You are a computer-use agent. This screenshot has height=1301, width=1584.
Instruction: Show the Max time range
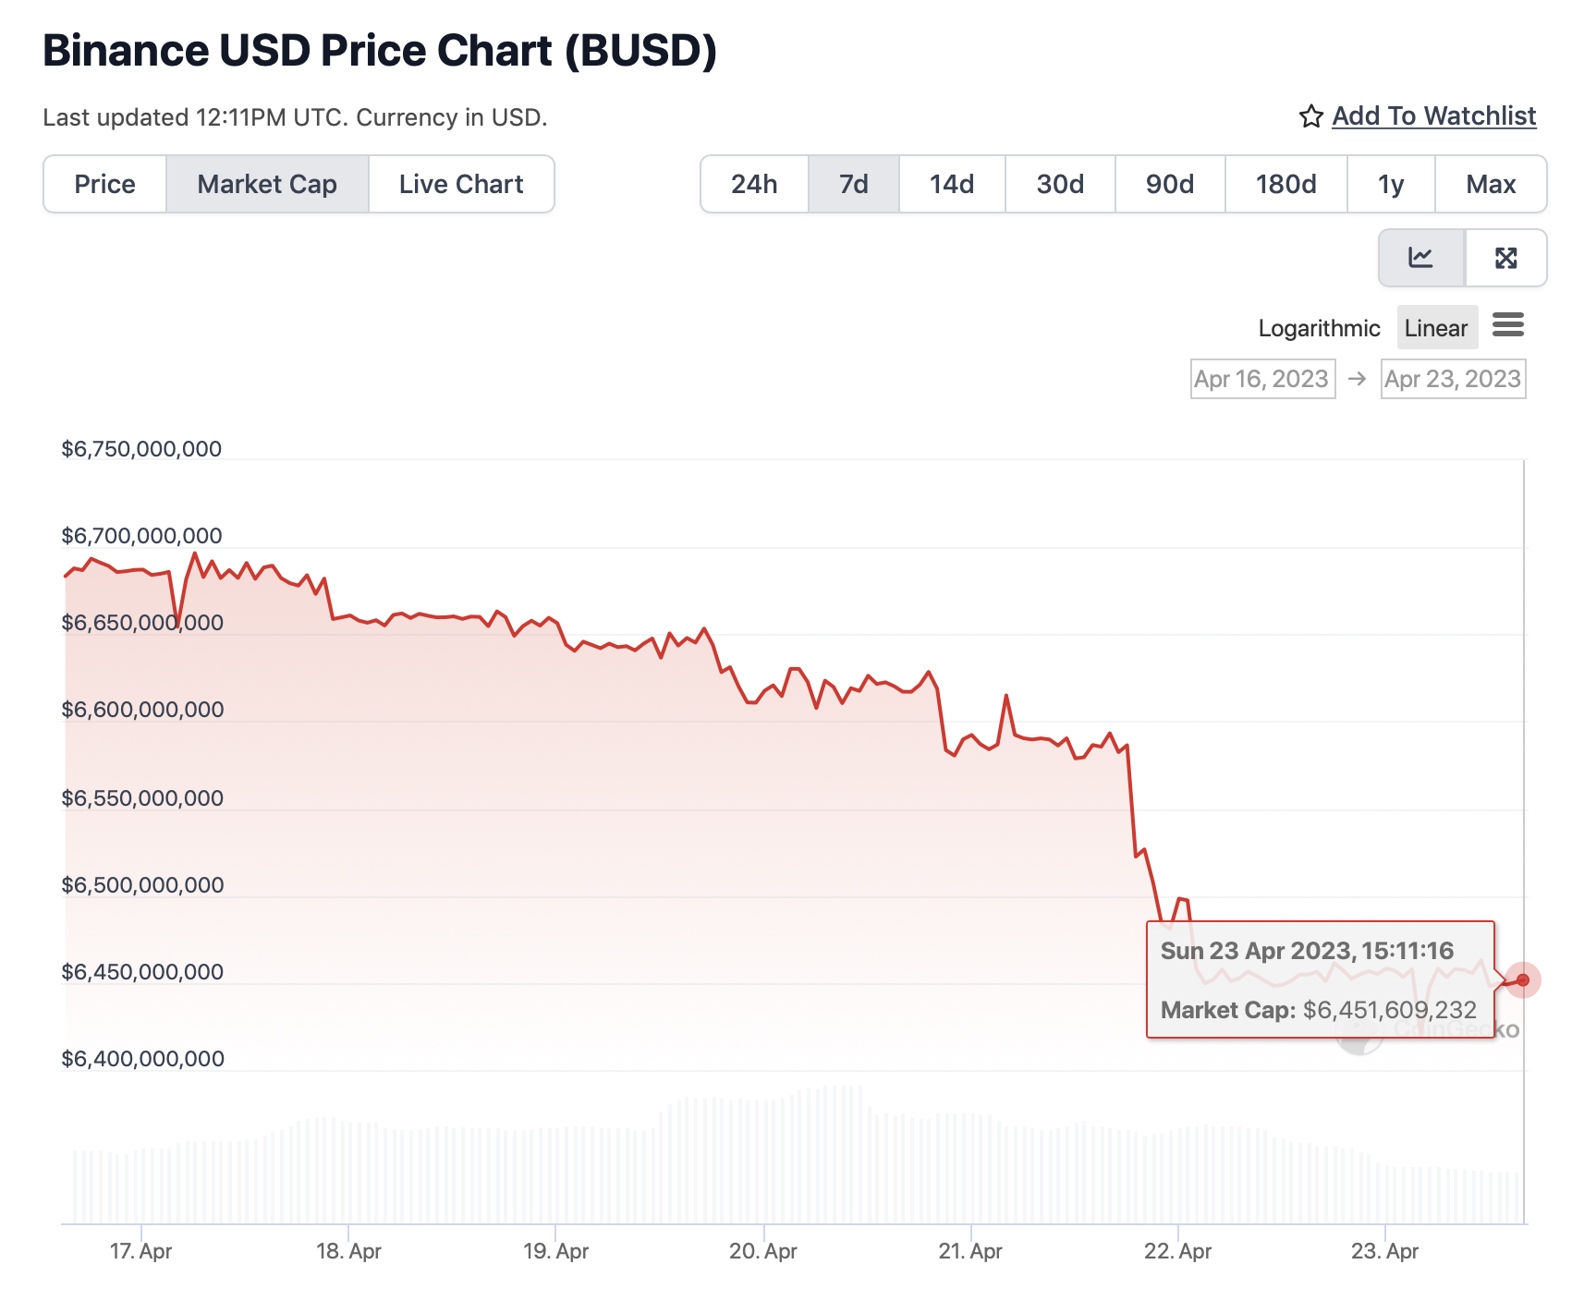(x=1491, y=184)
